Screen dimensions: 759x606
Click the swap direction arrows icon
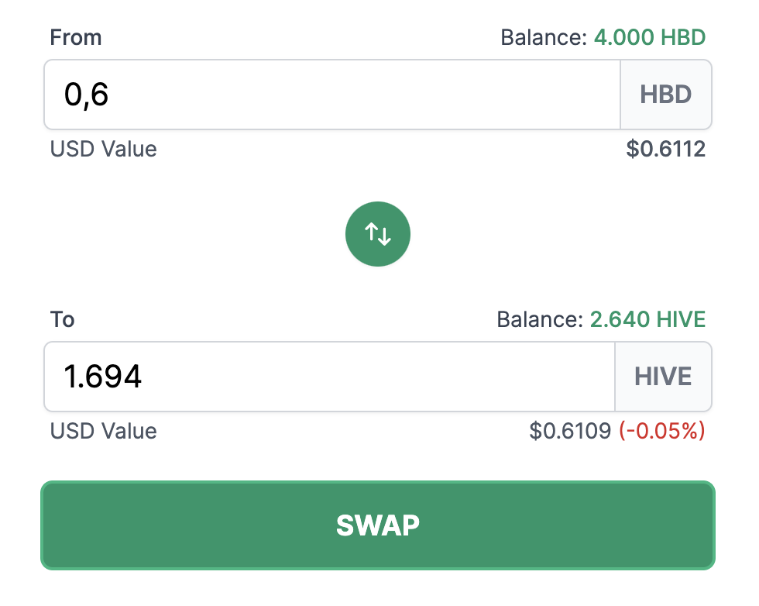tap(378, 234)
